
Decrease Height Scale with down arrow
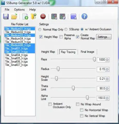coord(107,80)
